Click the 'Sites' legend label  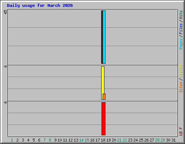[x=181, y=87]
